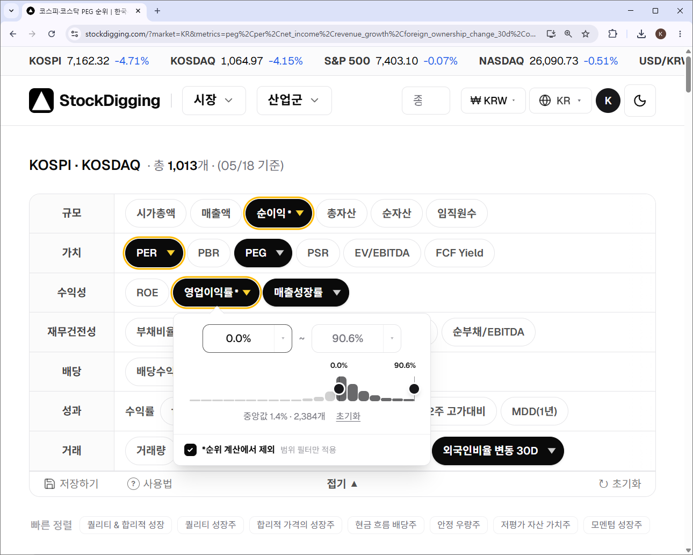Click the minimum value field showing 0.0%
The width and height of the screenshot is (693, 555).
pos(239,338)
